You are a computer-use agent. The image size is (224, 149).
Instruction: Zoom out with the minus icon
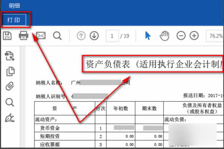pyautogui.click(x=181, y=36)
